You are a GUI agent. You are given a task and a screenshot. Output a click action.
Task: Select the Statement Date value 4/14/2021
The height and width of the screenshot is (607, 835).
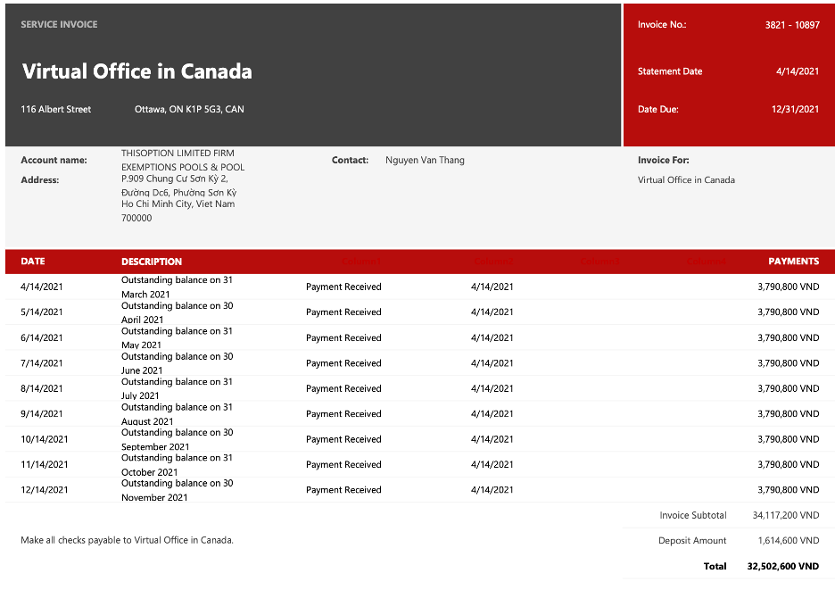pyautogui.click(x=798, y=71)
